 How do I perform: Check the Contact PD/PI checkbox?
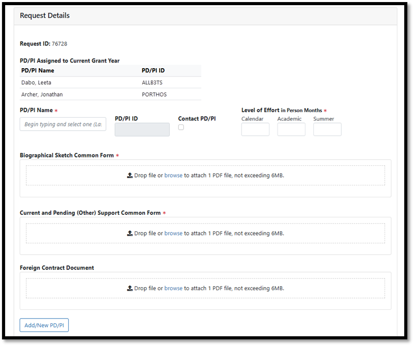[181, 128]
